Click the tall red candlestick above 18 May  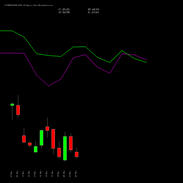coord(53,139)
